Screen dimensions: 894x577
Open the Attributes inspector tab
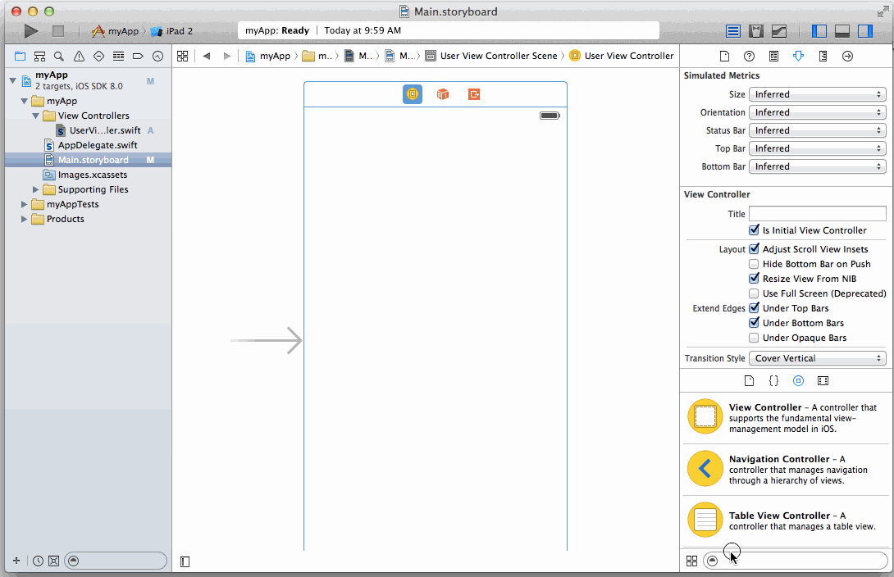tap(798, 56)
